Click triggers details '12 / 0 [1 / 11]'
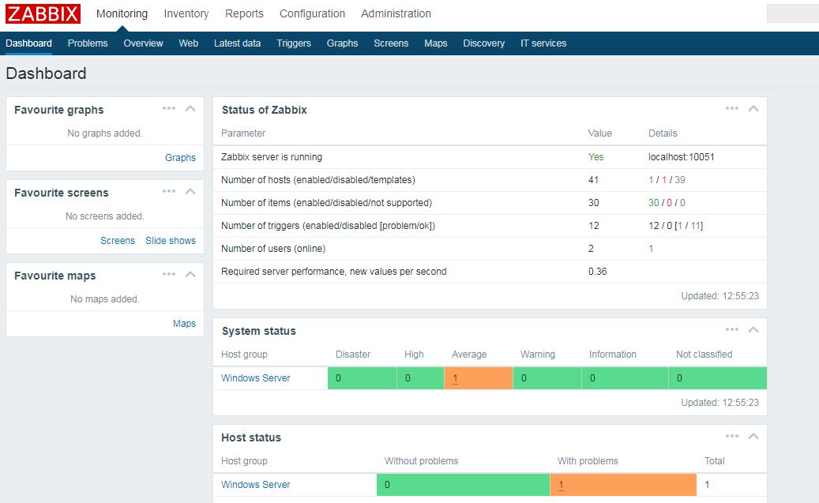The height and width of the screenshot is (503, 819). point(675,226)
